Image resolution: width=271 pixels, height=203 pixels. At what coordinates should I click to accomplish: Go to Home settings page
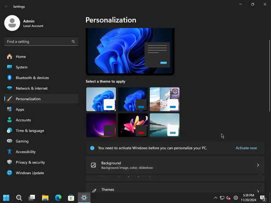coord(41,57)
